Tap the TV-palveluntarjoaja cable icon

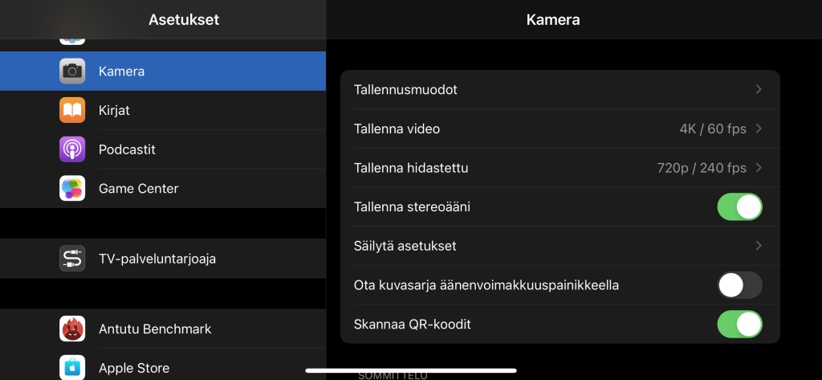71,259
